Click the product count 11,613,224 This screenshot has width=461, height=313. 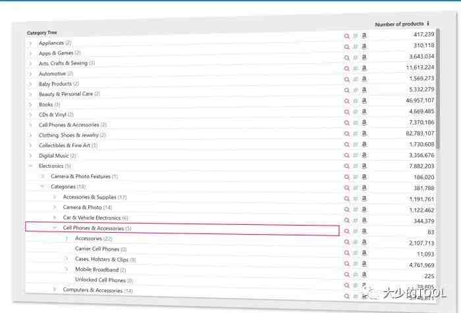(x=420, y=68)
